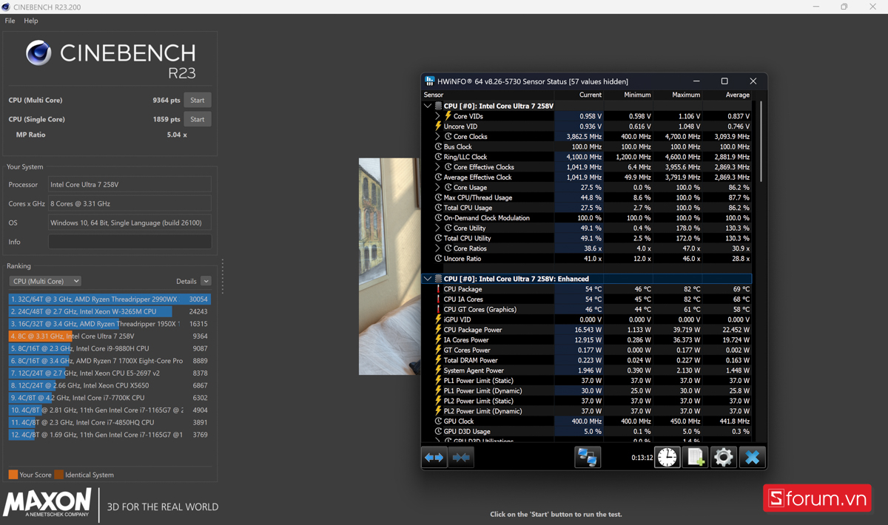The image size is (888, 525).
Task: Click chip icon of CPU Enhanced group
Action: point(438,279)
